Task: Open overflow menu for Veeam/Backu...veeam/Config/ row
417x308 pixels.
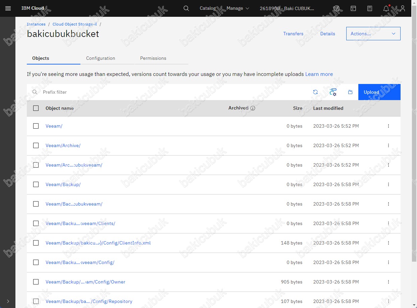Action: click(x=389, y=262)
